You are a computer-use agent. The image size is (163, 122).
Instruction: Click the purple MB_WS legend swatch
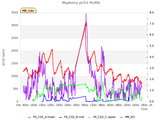121,117
